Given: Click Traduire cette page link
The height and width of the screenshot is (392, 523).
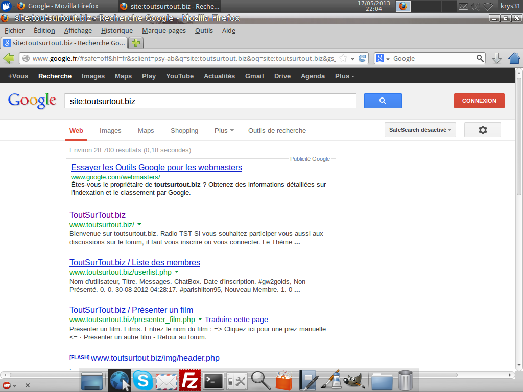Looking at the screenshot, I should pos(236,320).
